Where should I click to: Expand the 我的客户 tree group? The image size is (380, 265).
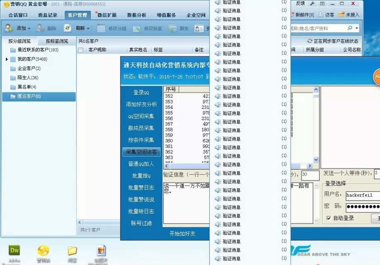coord(7,60)
